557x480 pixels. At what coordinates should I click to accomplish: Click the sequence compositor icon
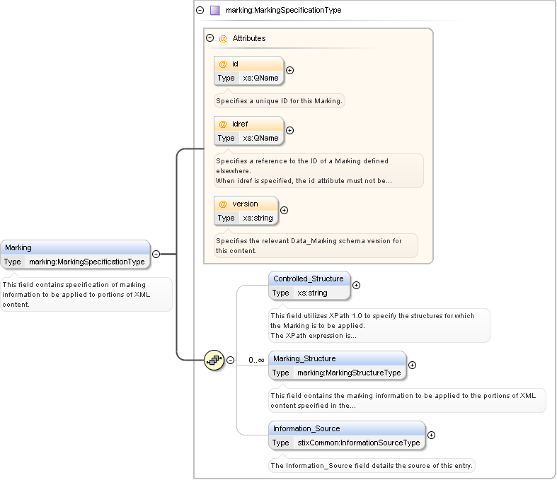tap(214, 360)
